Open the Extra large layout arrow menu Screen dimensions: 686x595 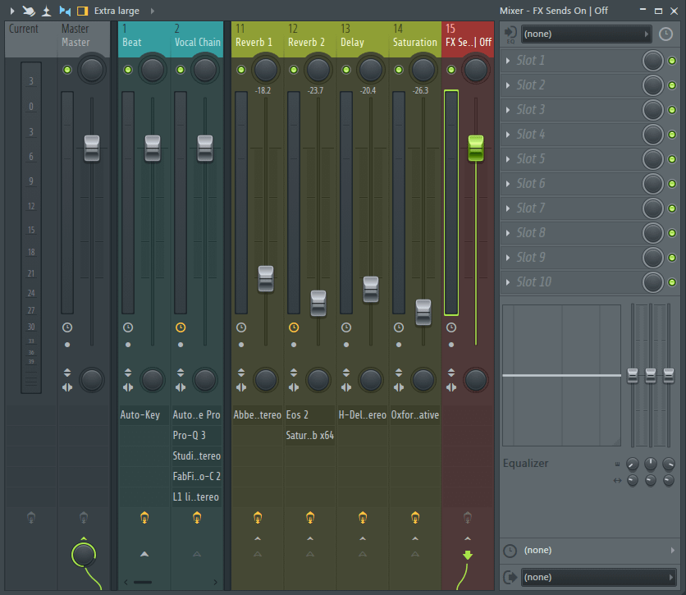(x=153, y=11)
